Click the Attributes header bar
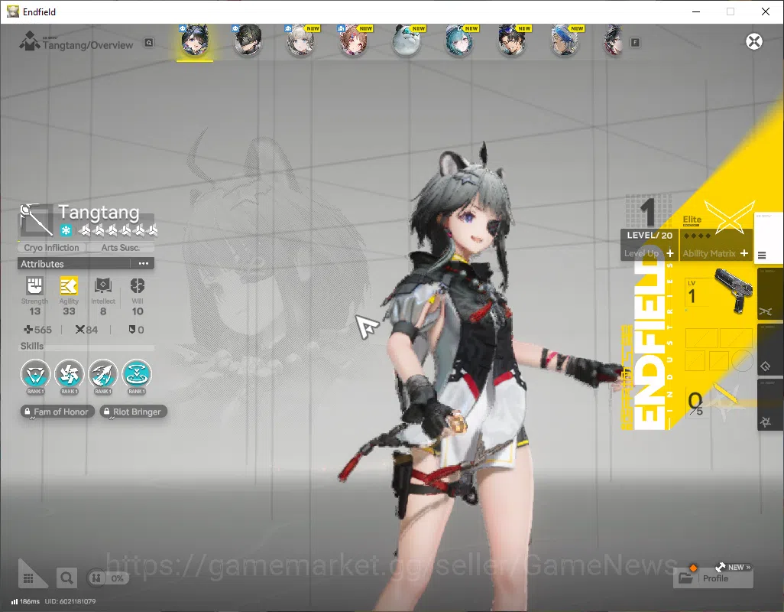The width and height of the screenshot is (784, 612). 86,263
